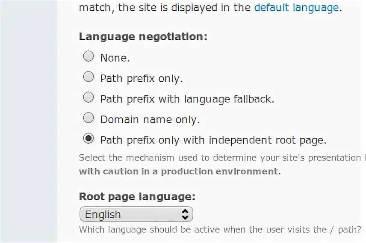Enable the 'Domain name only' radio button
This screenshot has width=366, height=243.
click(89, 118)
